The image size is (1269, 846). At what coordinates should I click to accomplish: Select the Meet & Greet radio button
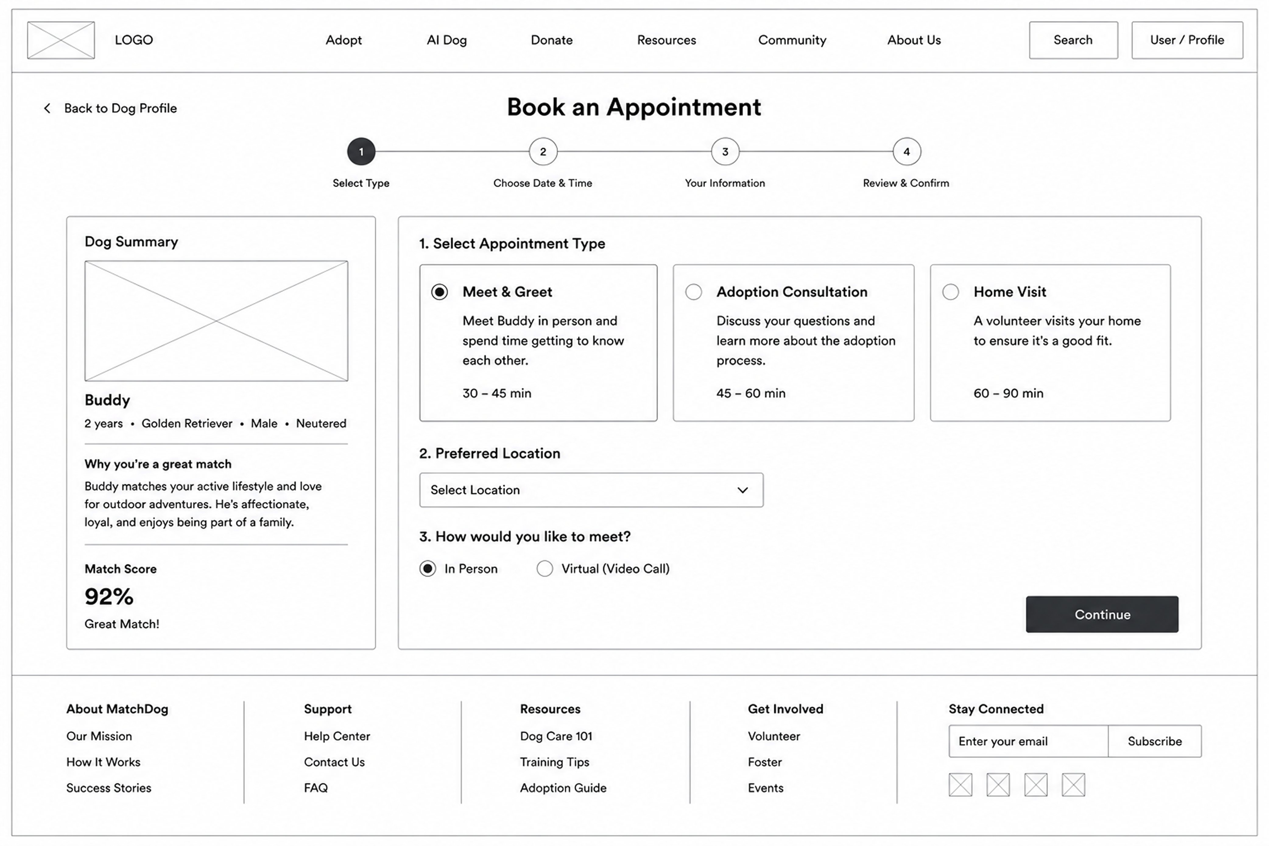(439, 292)
